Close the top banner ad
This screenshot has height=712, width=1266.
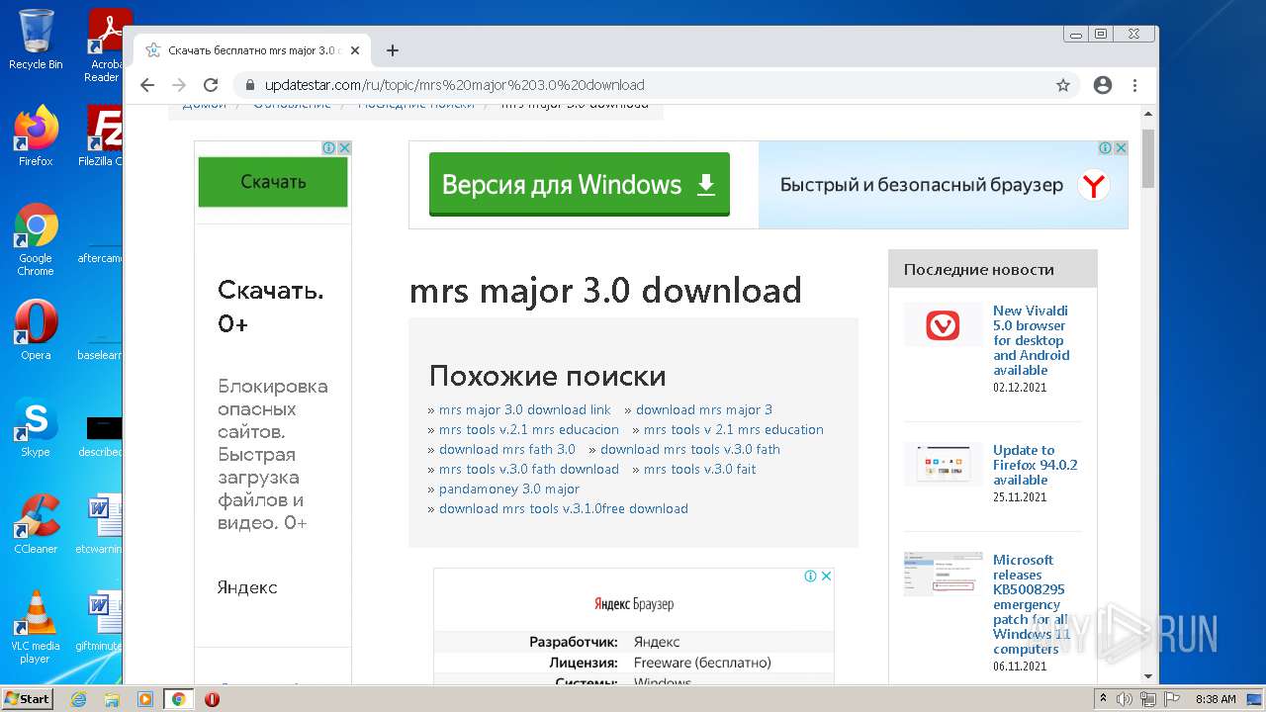point(1121,147)
